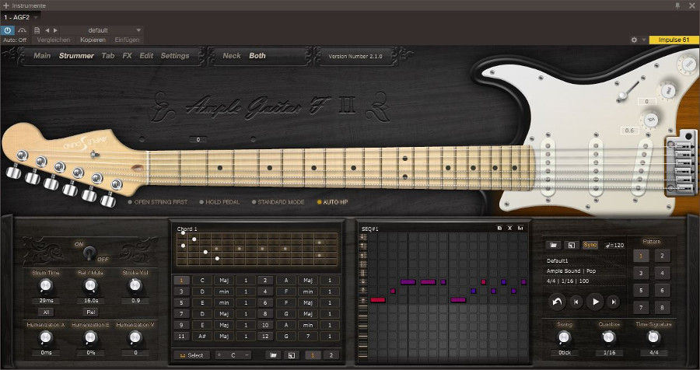Viewport: 700px width, 370px height.
Task: Click the All button under Strum Time
Action: pyautogui.click(x=46, y=312)
